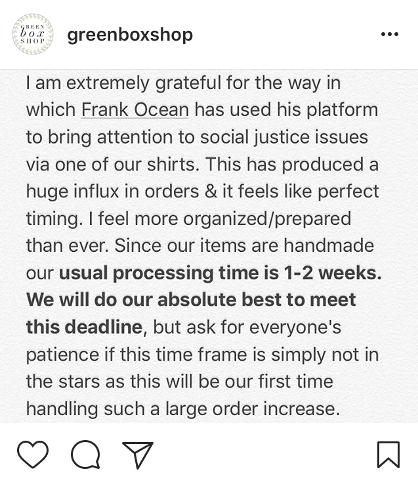Viewport: 418px width, 484px height.
Task: Click the phrase 'social justice issues'
Action: [284, 138]
